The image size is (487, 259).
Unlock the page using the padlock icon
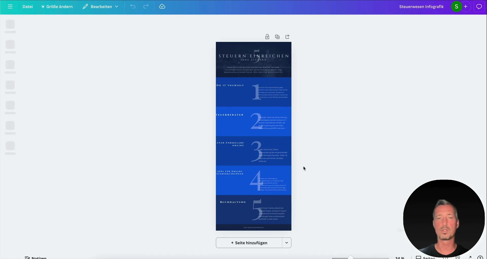(267, 37)
